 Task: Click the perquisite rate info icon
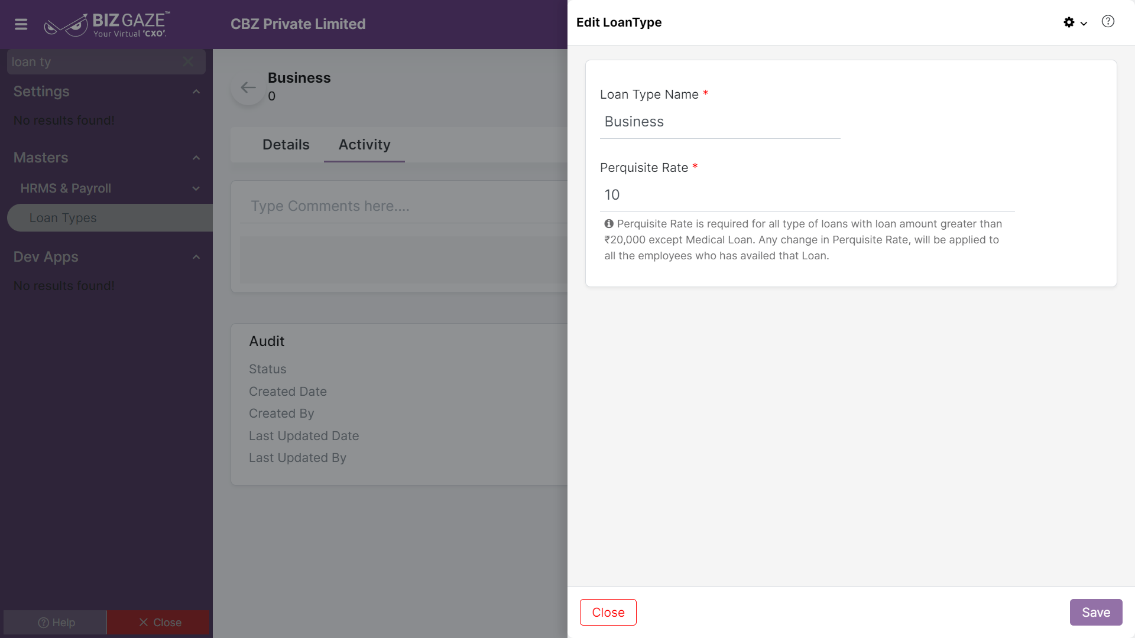(x=609, y=224)
